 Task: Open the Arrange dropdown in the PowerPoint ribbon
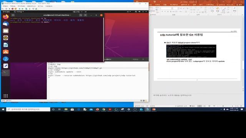pos(218,10)
